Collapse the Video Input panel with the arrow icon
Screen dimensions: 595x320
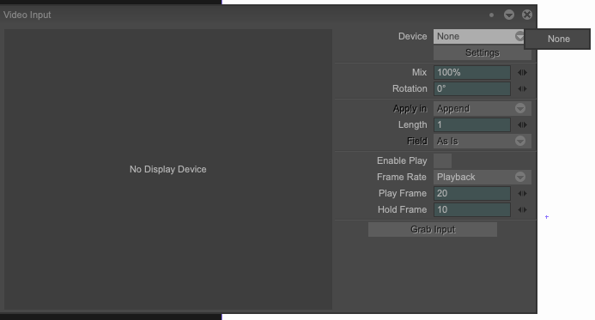[509, 15]
